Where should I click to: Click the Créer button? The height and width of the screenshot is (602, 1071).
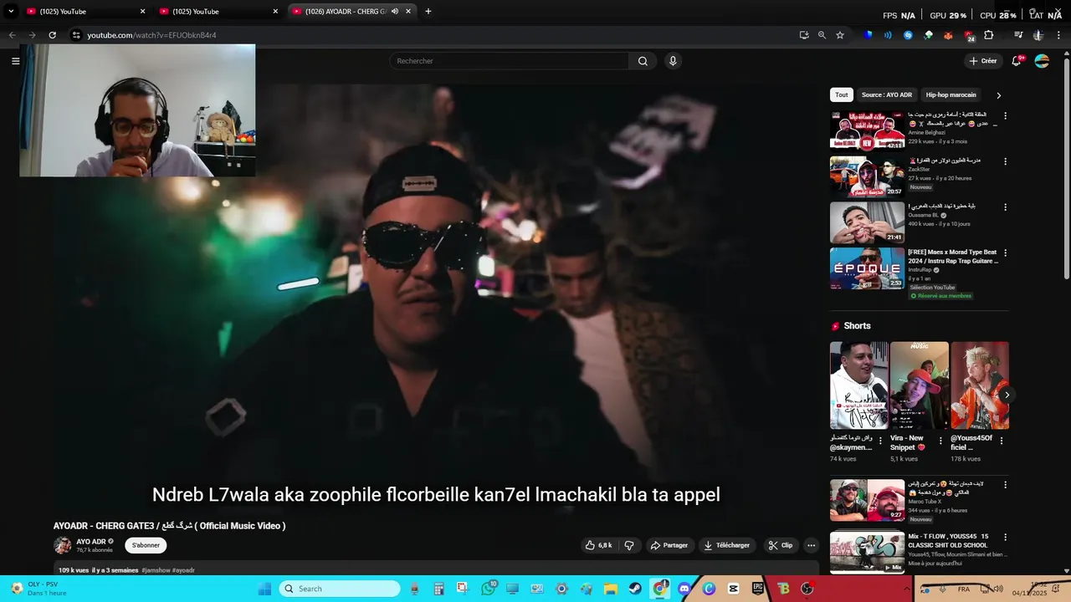tap(983, 61)
